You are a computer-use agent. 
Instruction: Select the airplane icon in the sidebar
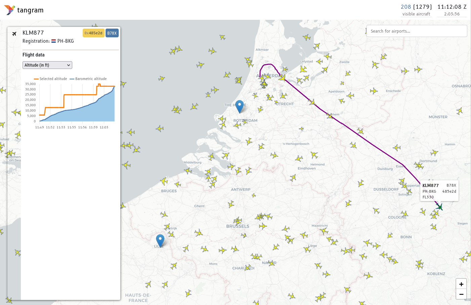coord(14,34)
